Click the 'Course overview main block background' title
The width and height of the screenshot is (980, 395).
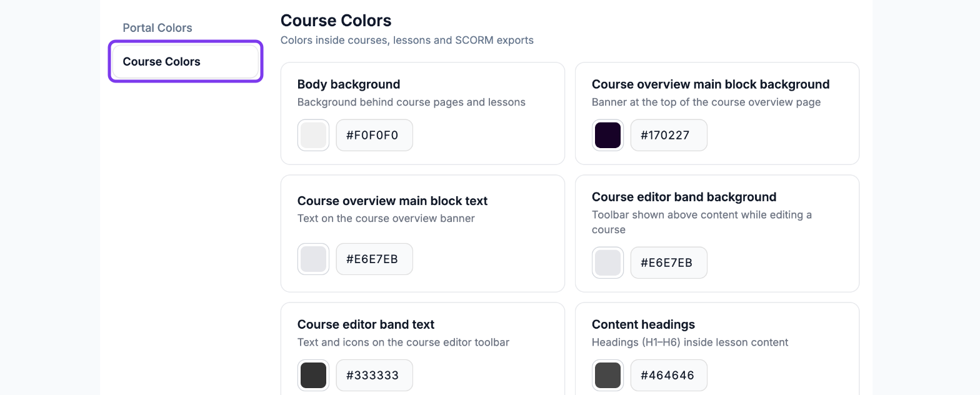[711, 84]
